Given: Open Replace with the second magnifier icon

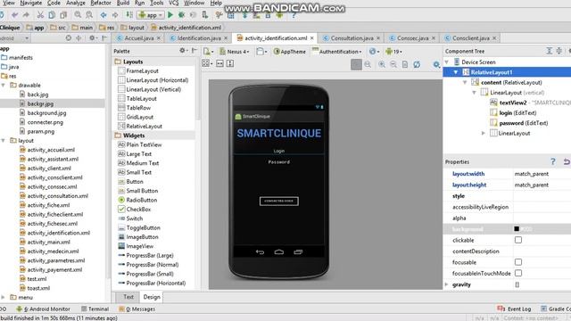Looking at the screenshot, I should click(x=89, y=15).
